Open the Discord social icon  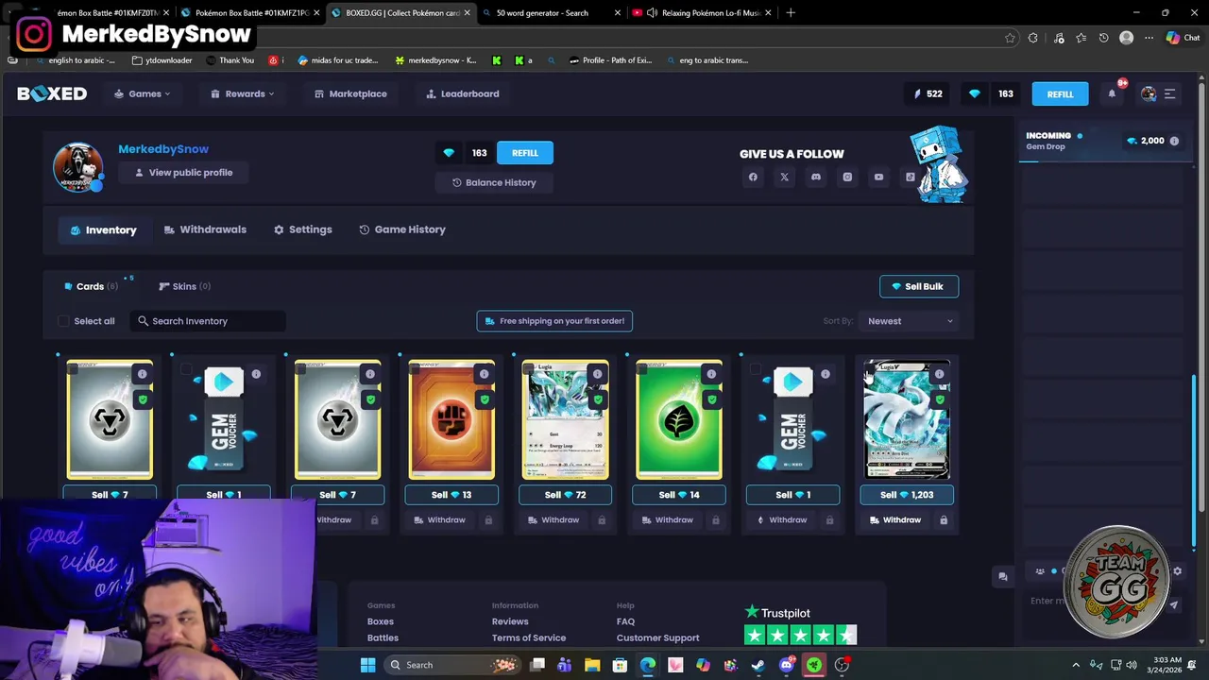[816, 177]
